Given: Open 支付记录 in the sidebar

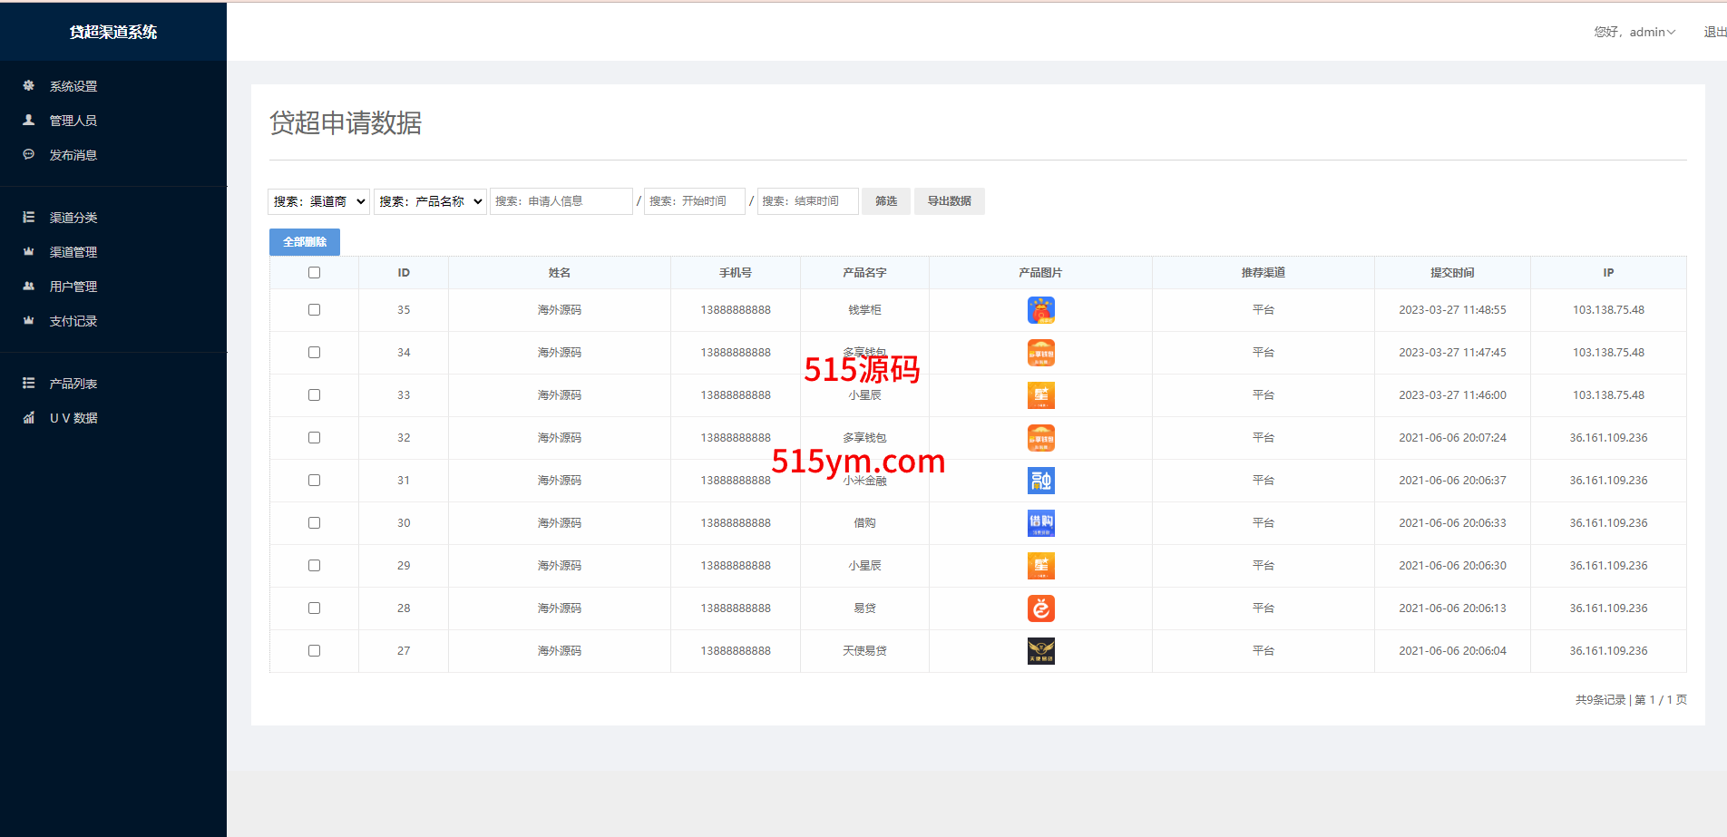Looking at the screenshot, I should [73, 321].
